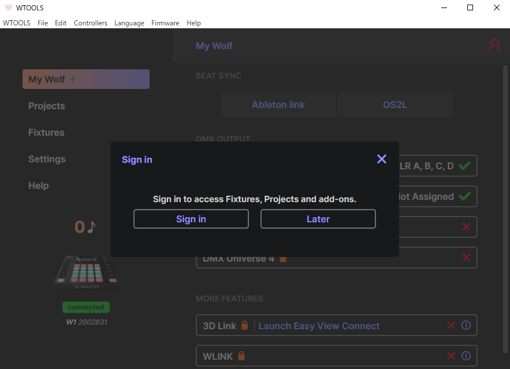Viewport: 510px width, 369px height.
Task: Toggle green checkmark on Not Assigned row
Action: click(464, 197)
